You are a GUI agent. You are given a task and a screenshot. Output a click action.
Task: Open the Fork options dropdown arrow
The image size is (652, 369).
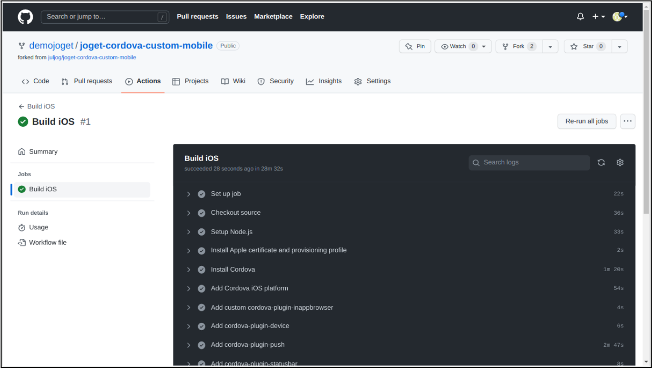click(x=550, y=47)
